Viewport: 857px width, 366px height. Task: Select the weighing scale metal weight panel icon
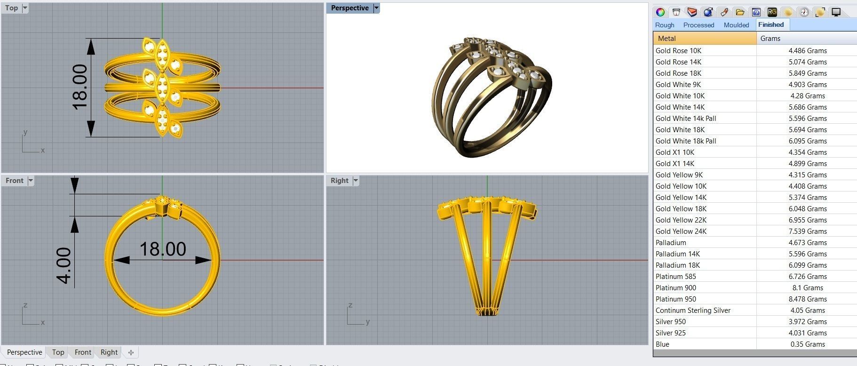tap(676, 12)
